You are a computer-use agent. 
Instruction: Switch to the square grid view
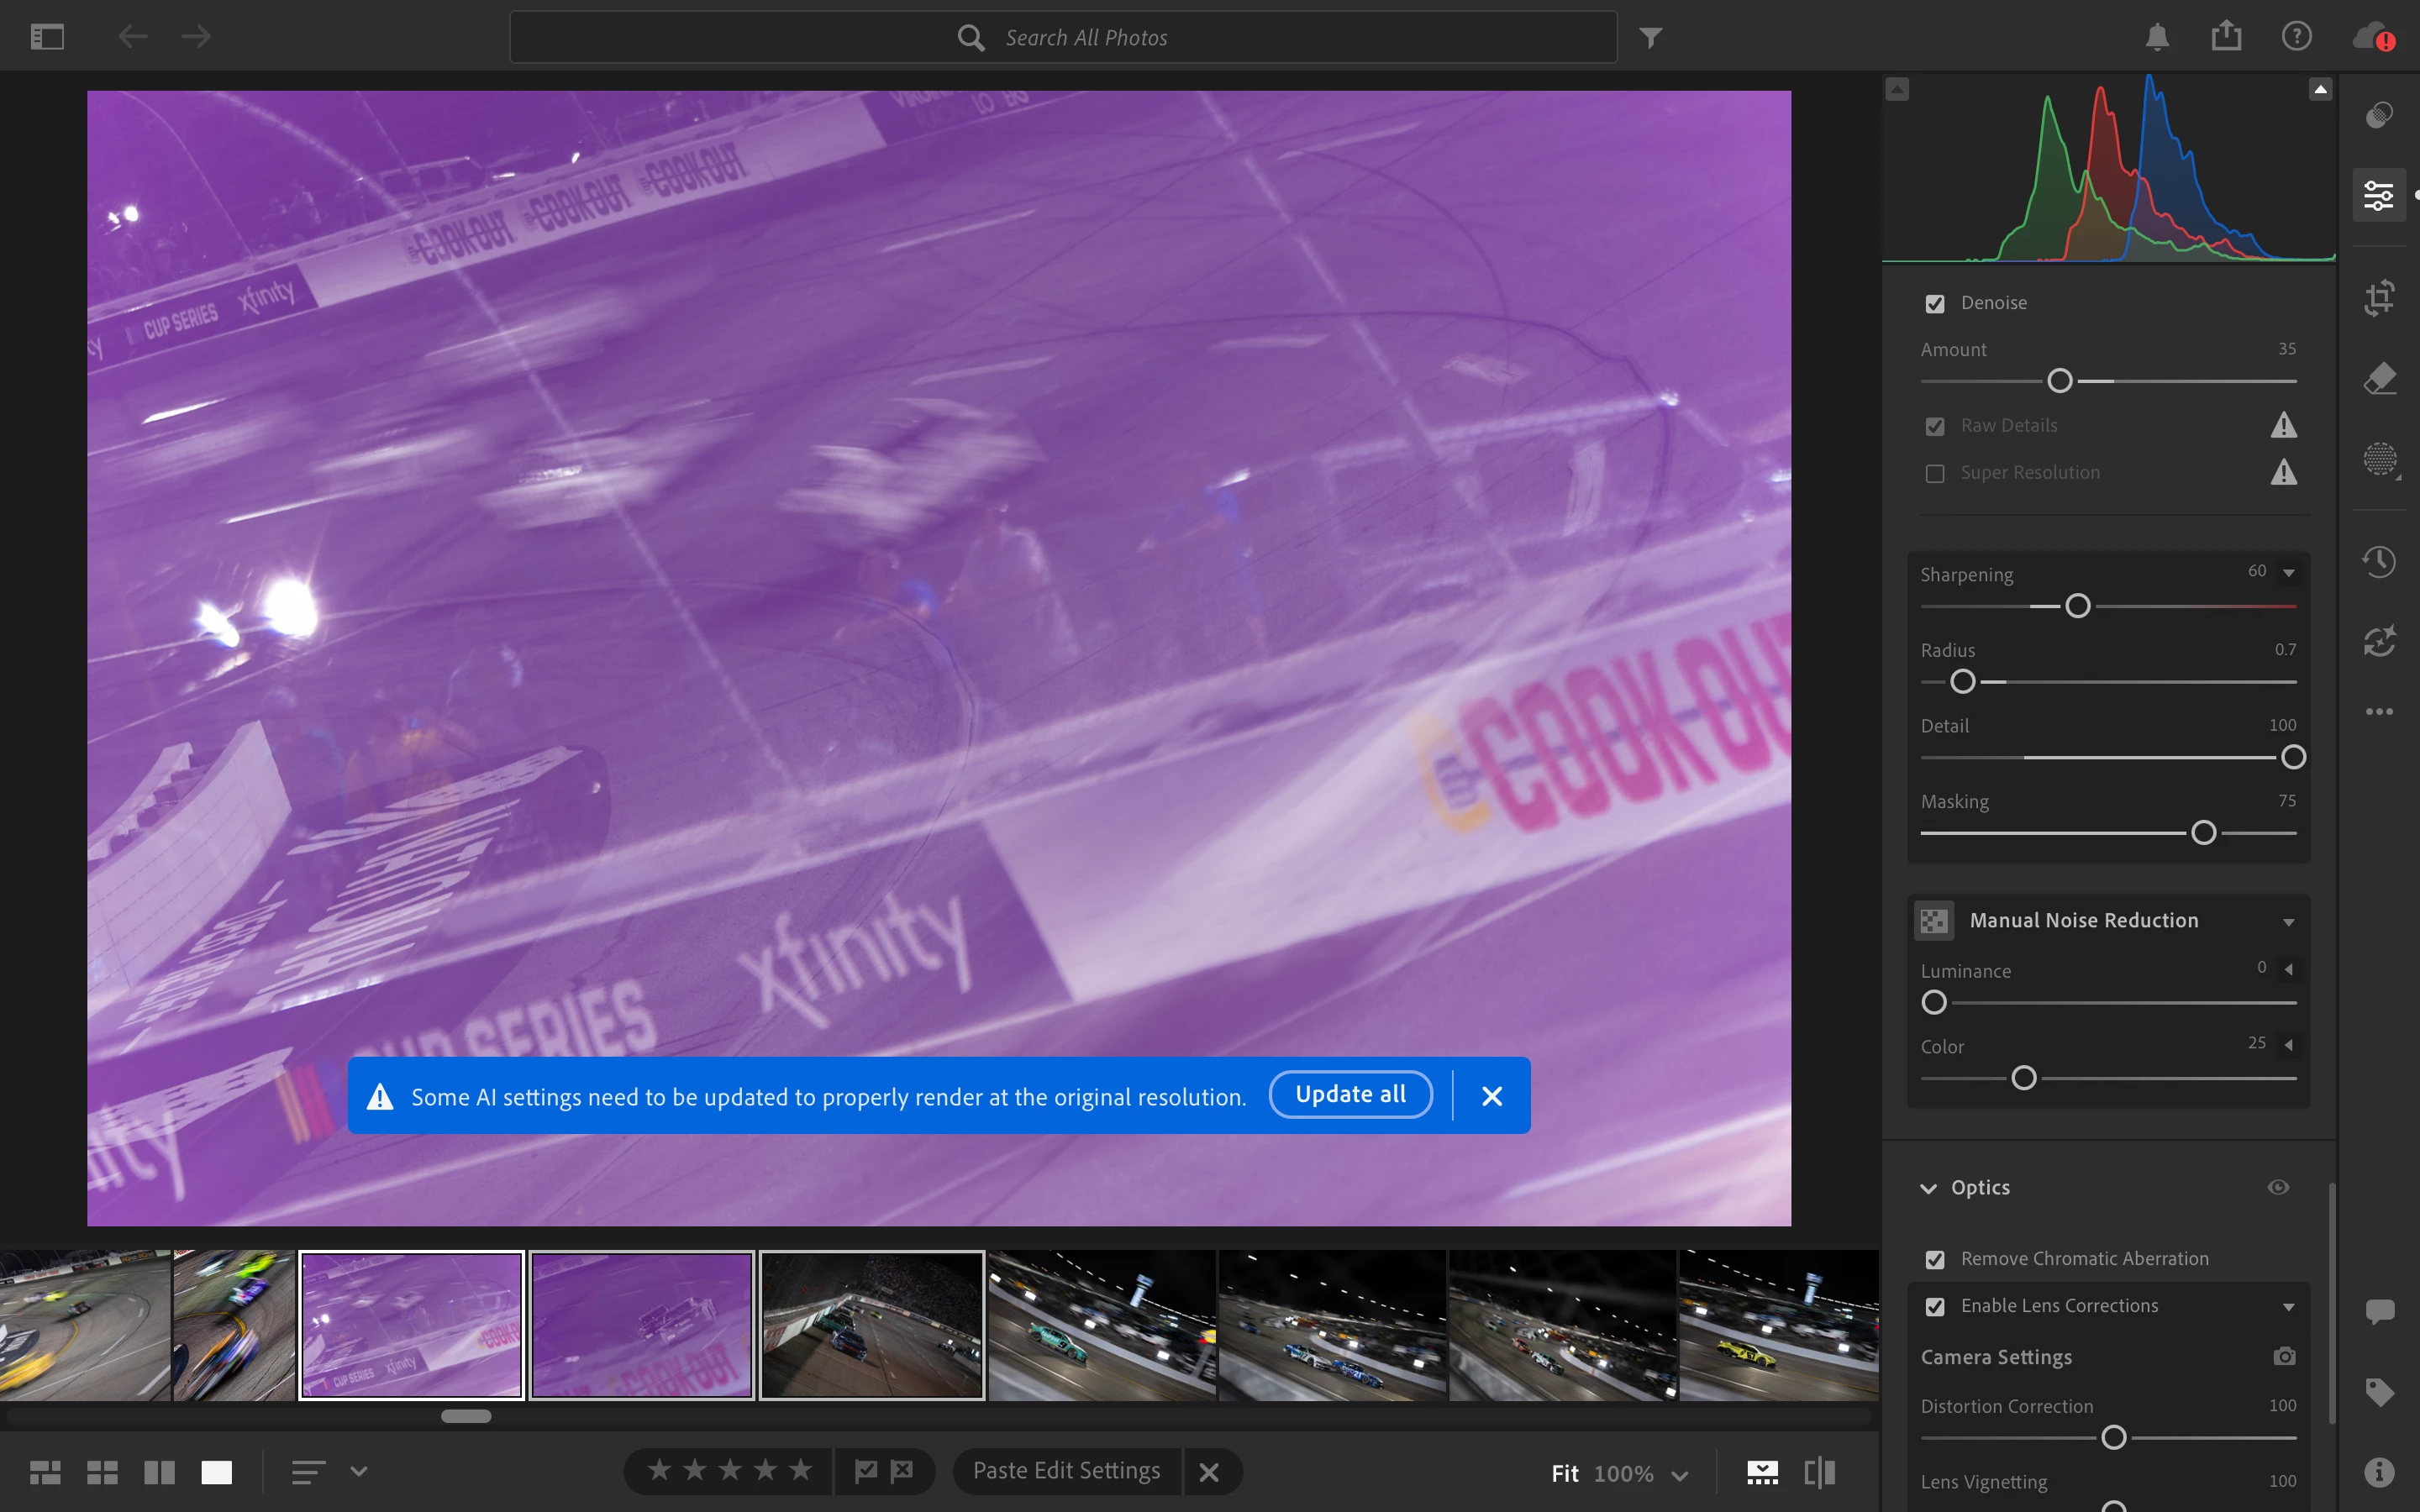(102, 1472)
